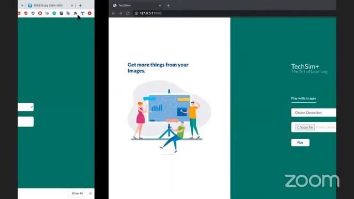Click the Google Translate extension icon
This screenshot has width=354, height=199.
(68, 13)
